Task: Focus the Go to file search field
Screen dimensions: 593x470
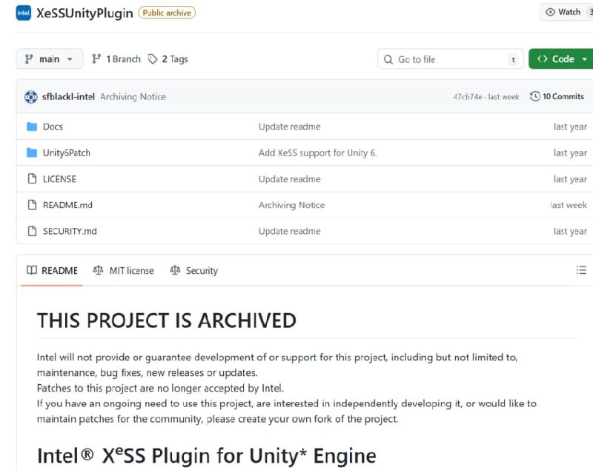Action: 451,59
